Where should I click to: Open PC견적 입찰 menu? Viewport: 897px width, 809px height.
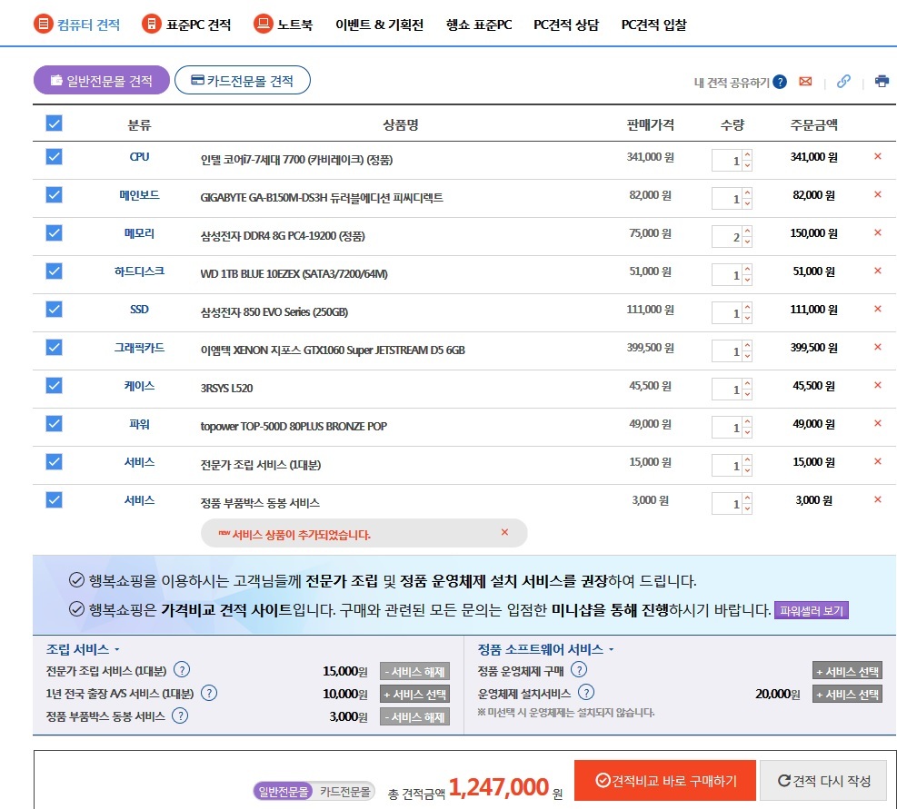(653, 25)
